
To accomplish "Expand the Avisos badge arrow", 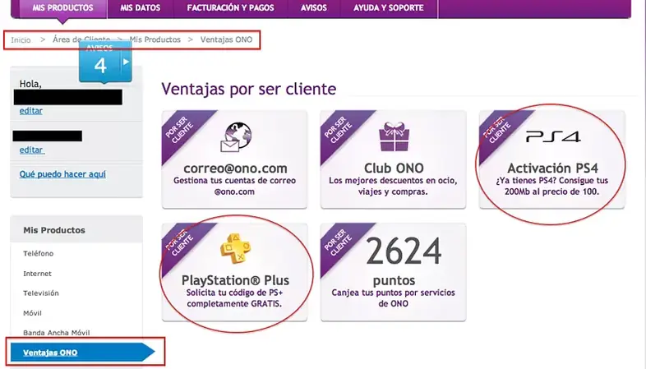I will pos(126,62).
